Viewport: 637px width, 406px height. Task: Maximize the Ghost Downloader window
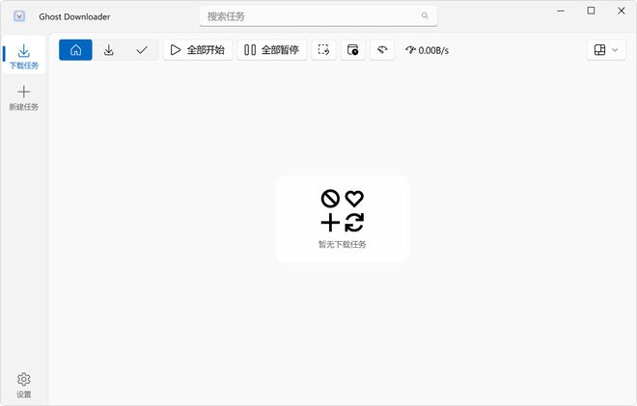pyautogui.click(x=591, y=11)
